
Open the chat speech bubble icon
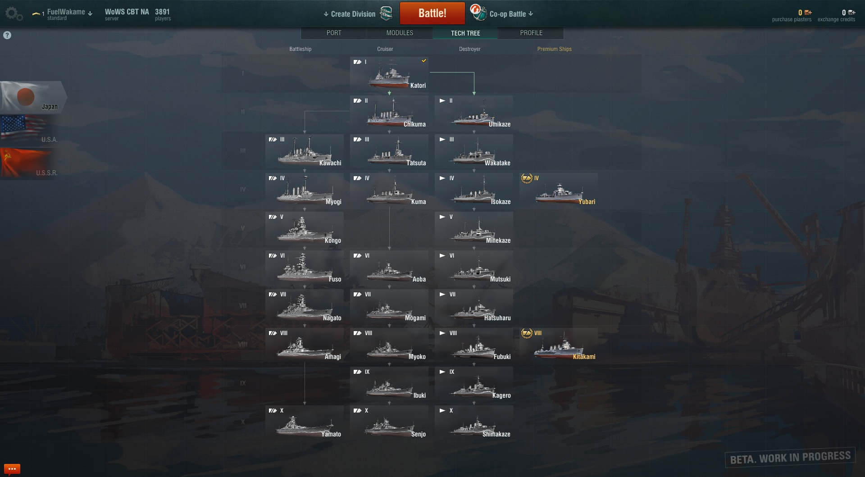click(x=12, y=469)
